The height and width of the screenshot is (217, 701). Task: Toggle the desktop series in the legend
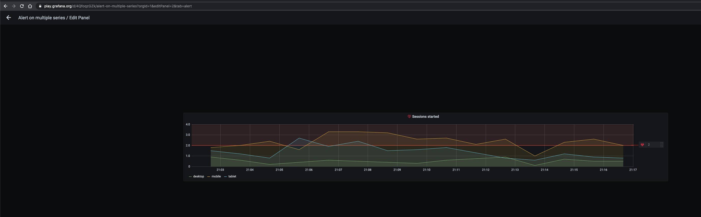(198, 177)
